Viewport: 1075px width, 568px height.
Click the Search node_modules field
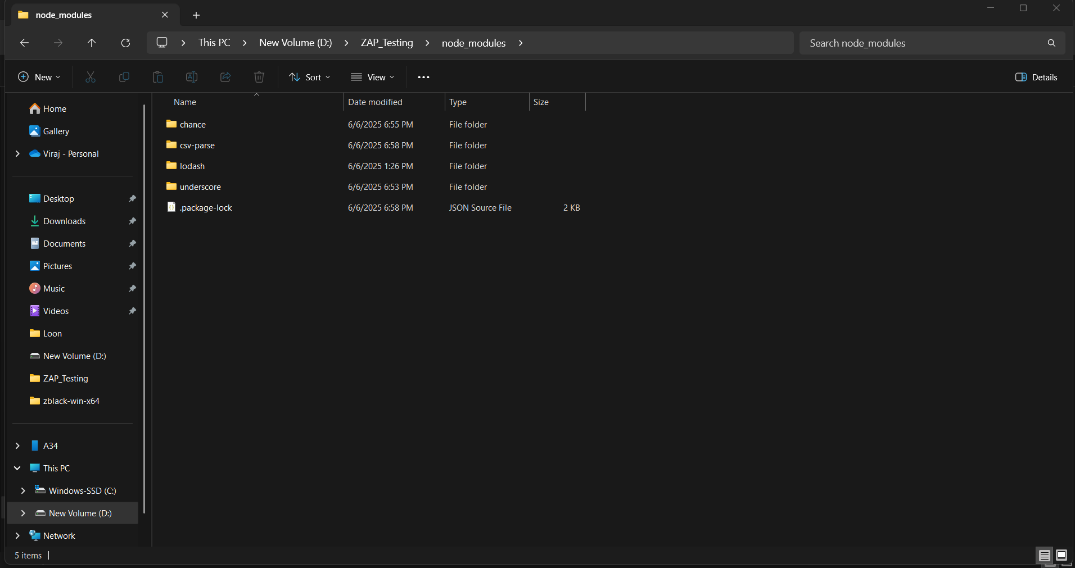[x=922, y=43]
